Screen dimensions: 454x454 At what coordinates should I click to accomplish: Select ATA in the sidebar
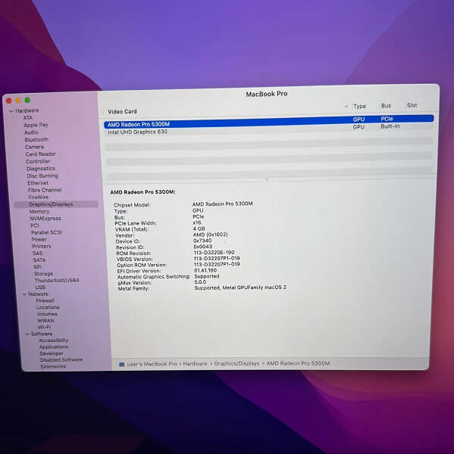coord(28,118)
